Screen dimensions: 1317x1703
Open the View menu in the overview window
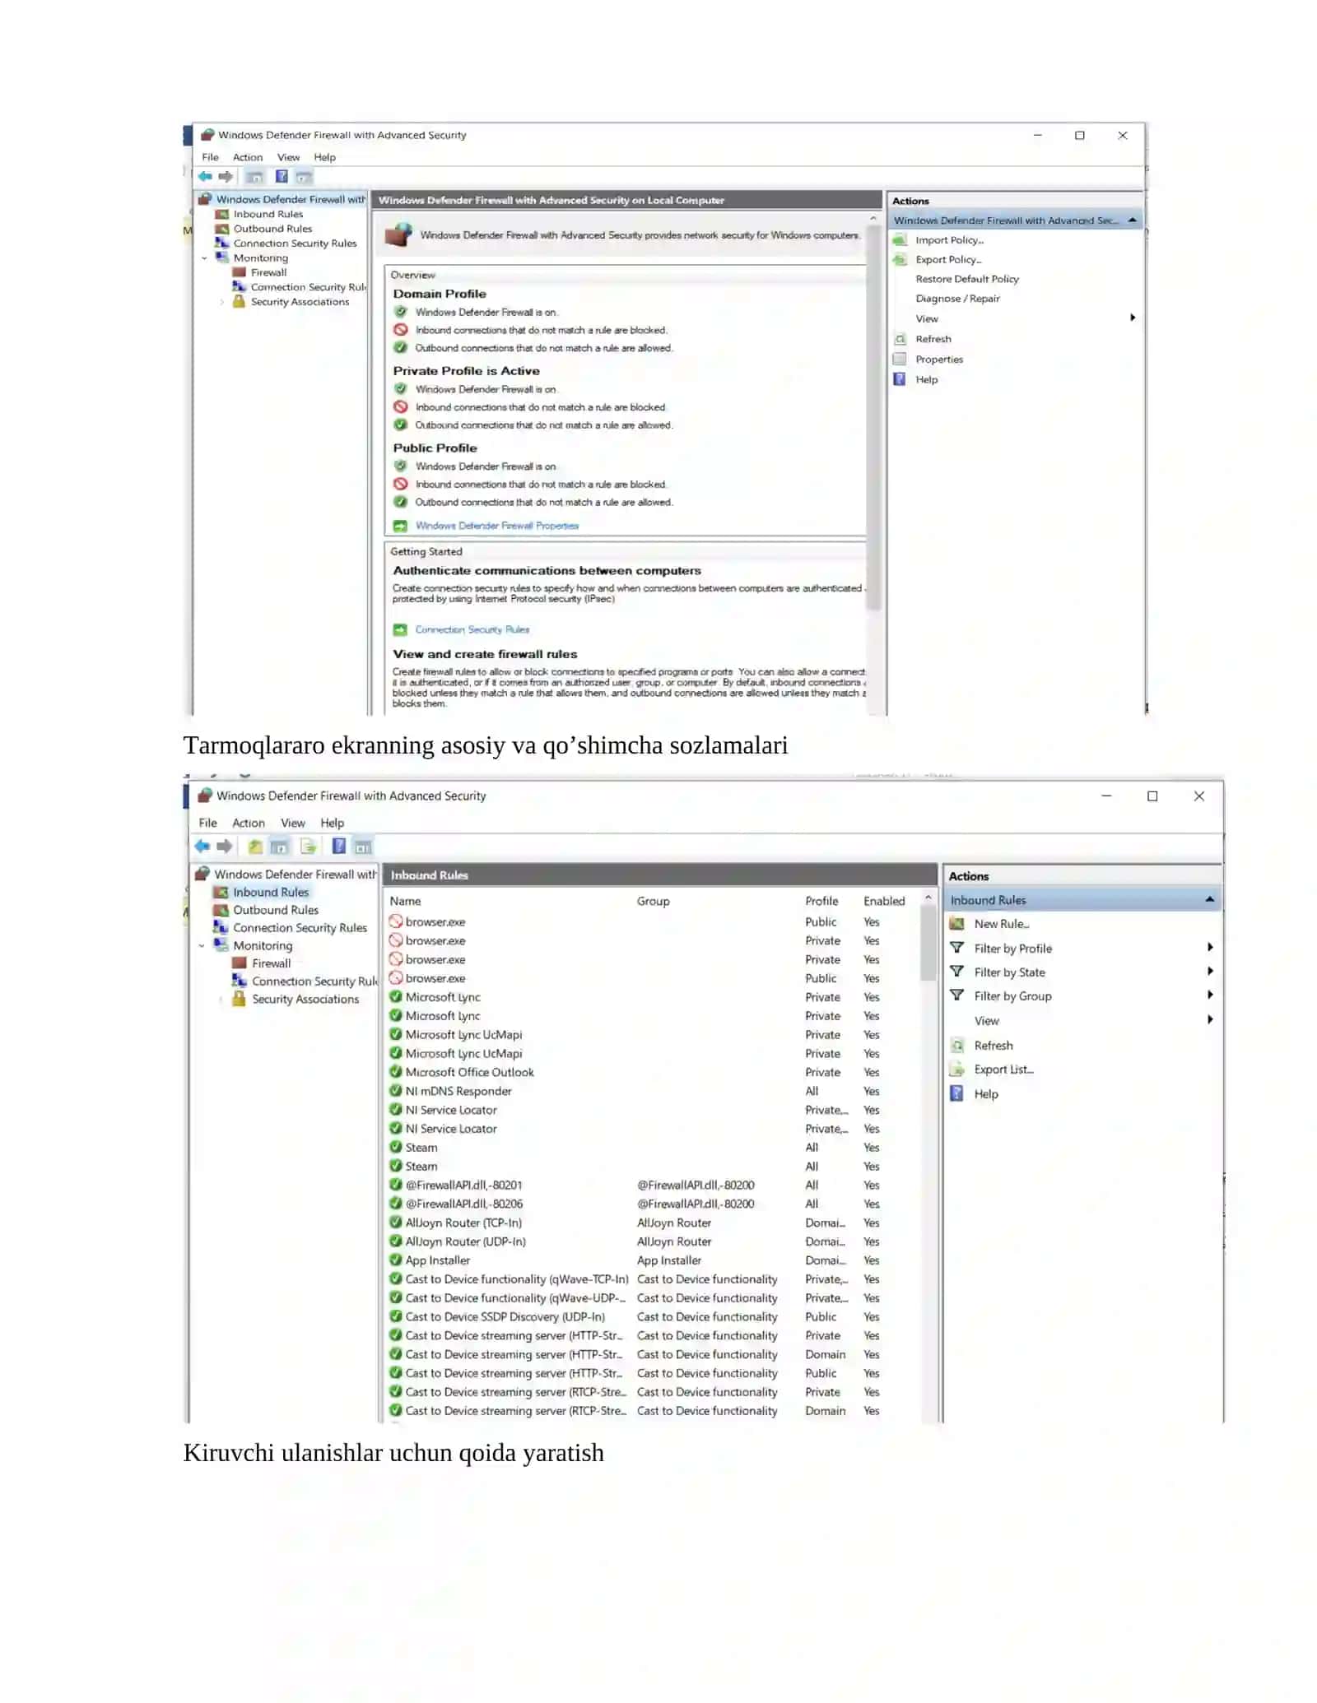[288, 157]
